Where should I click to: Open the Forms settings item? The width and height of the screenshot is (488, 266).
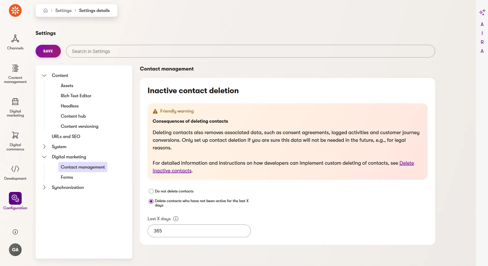(x=67, y=177)
